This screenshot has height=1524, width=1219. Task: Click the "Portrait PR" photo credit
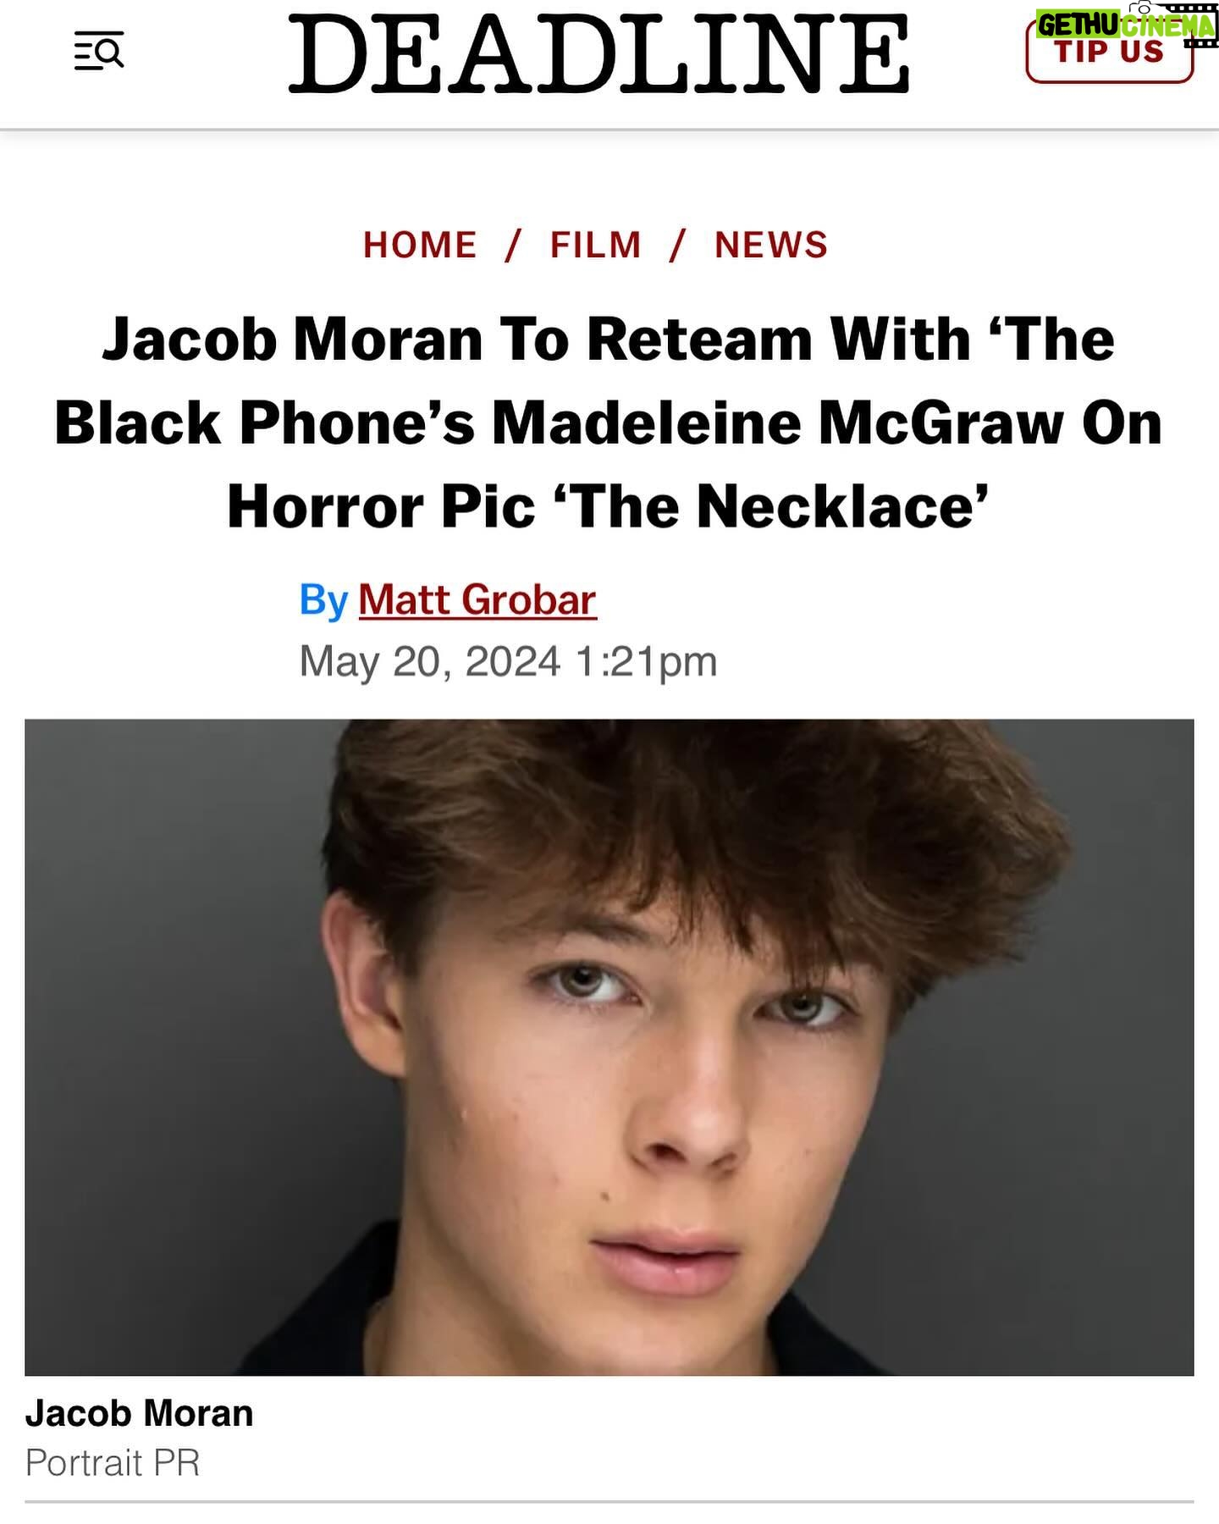pos(113,1463)
